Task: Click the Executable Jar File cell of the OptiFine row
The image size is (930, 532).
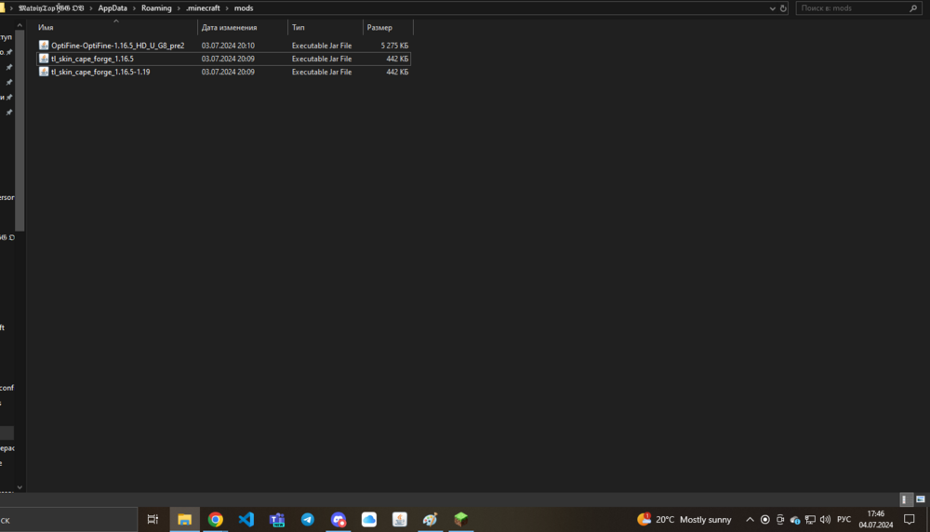Action: [x=322, y=45]
